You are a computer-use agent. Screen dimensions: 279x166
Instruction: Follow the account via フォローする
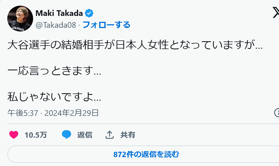(x=106, y=25)
